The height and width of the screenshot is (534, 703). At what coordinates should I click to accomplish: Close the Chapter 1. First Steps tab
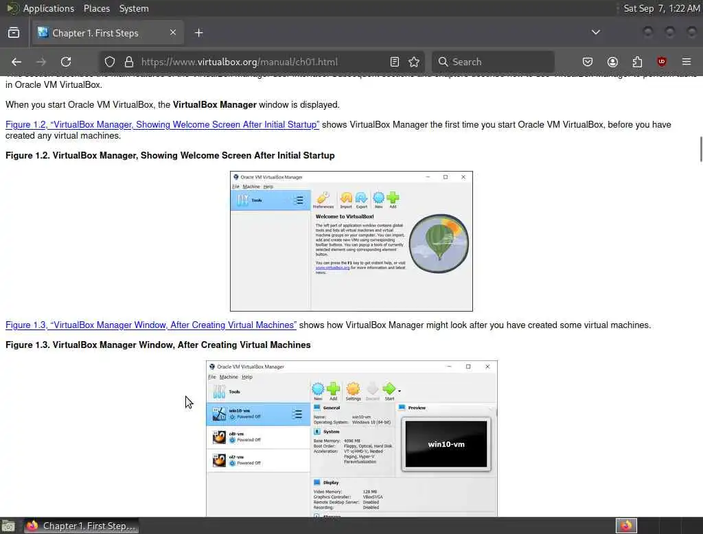[x=173, y=32]
